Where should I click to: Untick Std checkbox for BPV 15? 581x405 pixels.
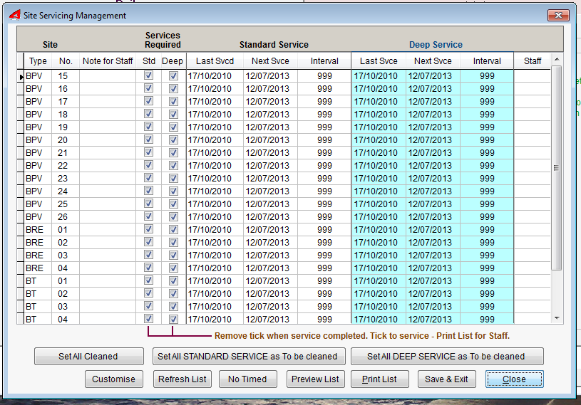click(148, 75)
